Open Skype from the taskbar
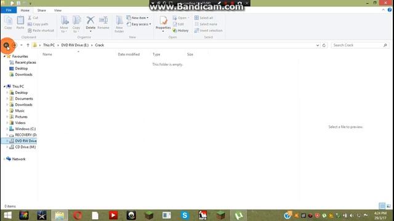This screenshot has height=221, width=394. [185, 215]
